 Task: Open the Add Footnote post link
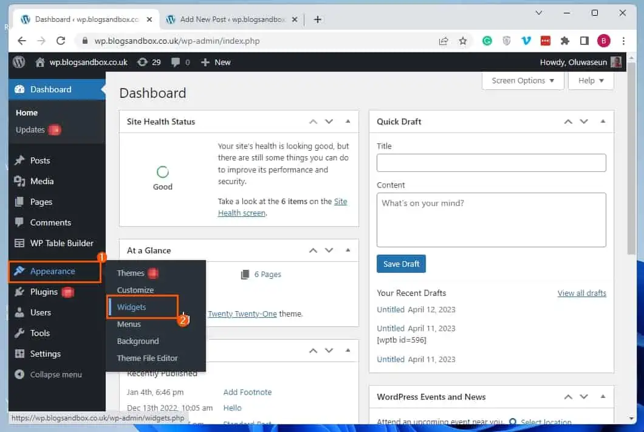247,392
